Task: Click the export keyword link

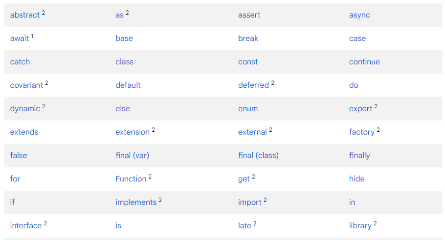Action: pos(361,109)
